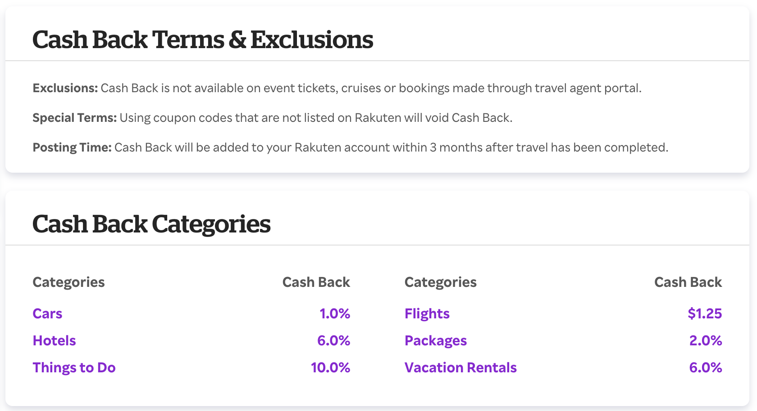Screen dimensions: 757x411
Task: Click the Exclusions terms paragraph
Action: click(x=338, y=88)
